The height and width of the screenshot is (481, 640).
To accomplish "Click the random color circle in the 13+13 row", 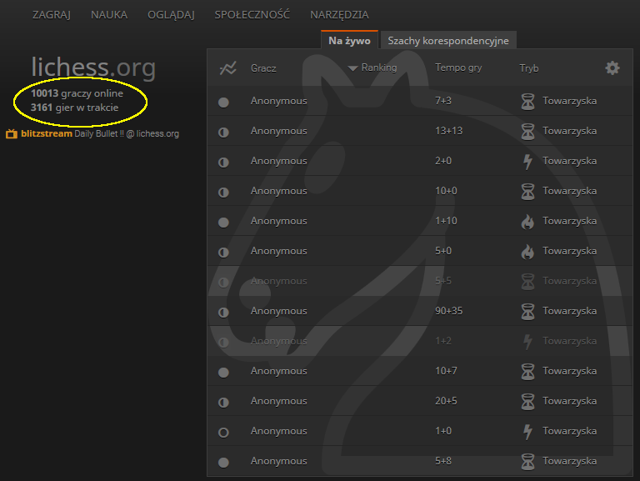I will coord(223,133).
